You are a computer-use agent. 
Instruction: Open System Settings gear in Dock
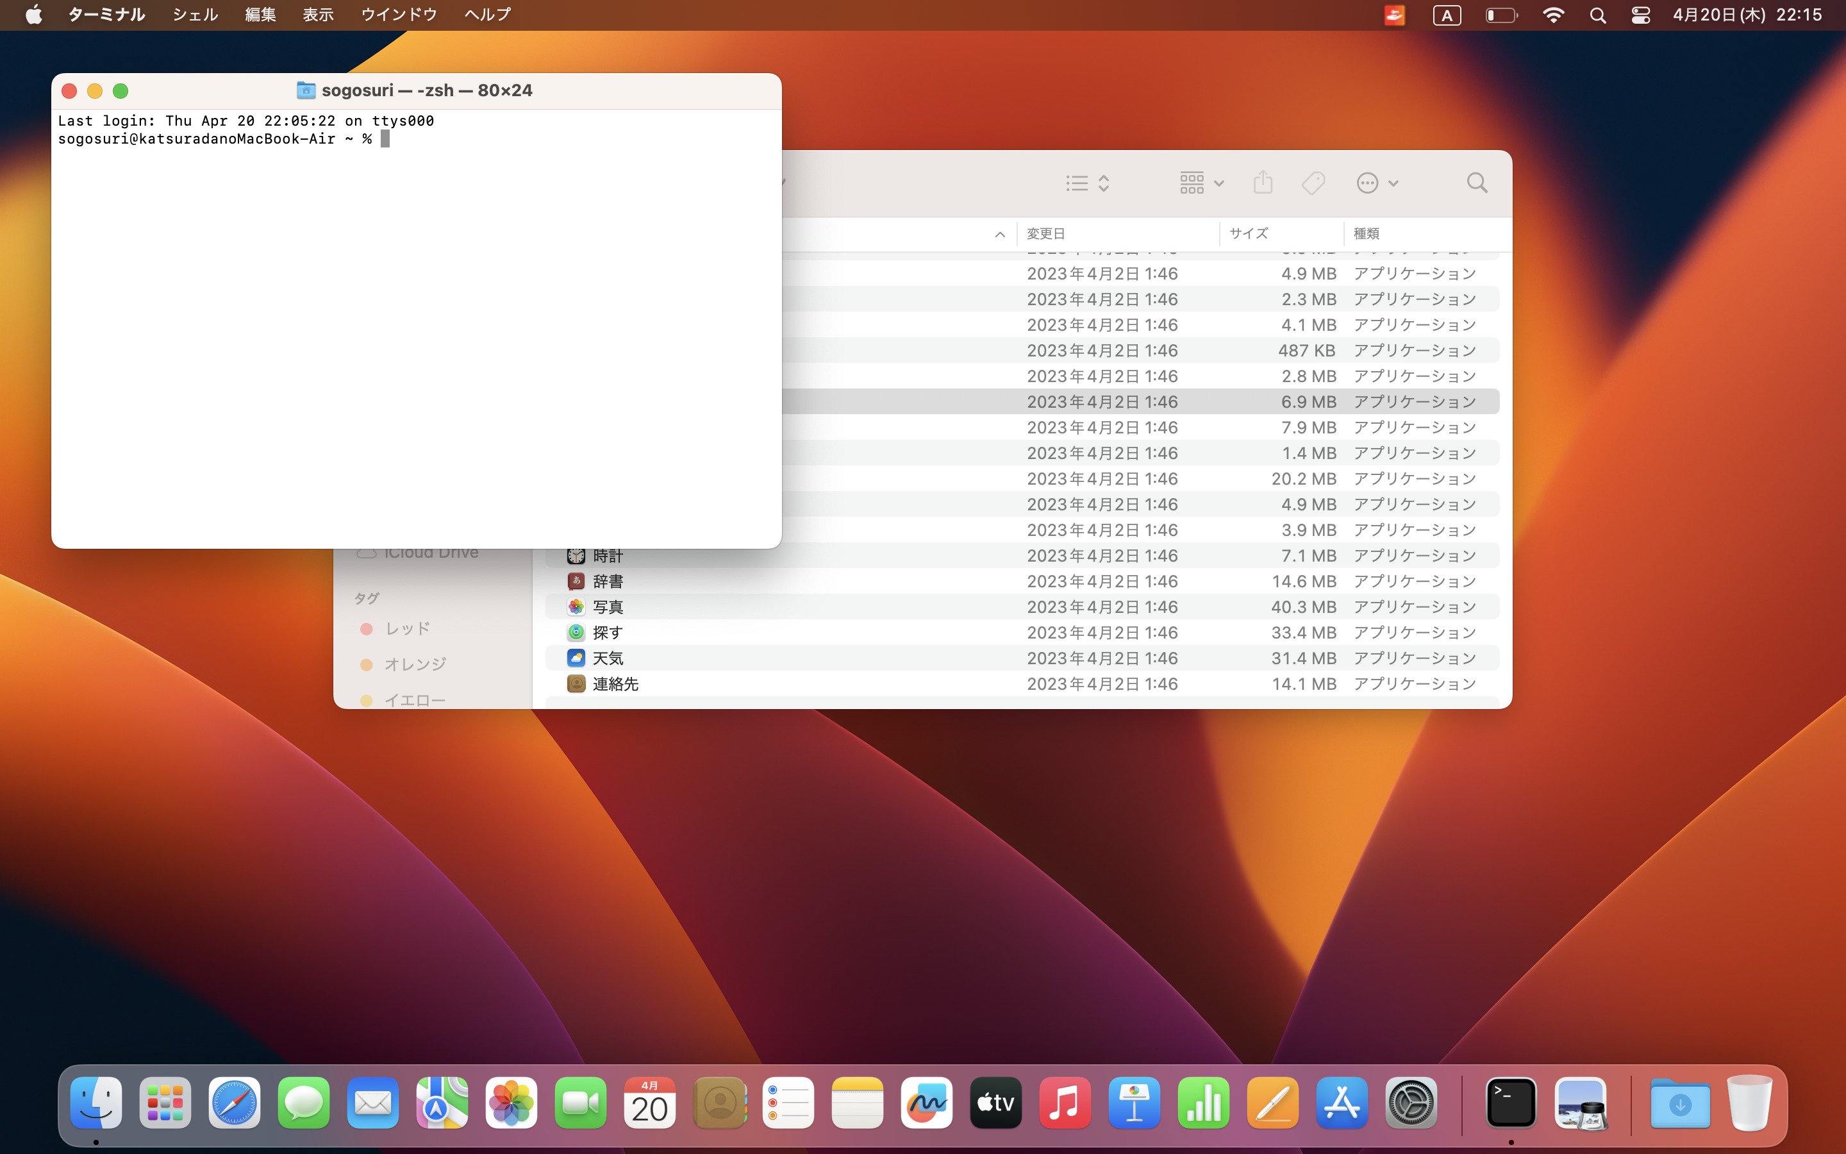tap(1411, 1103)
